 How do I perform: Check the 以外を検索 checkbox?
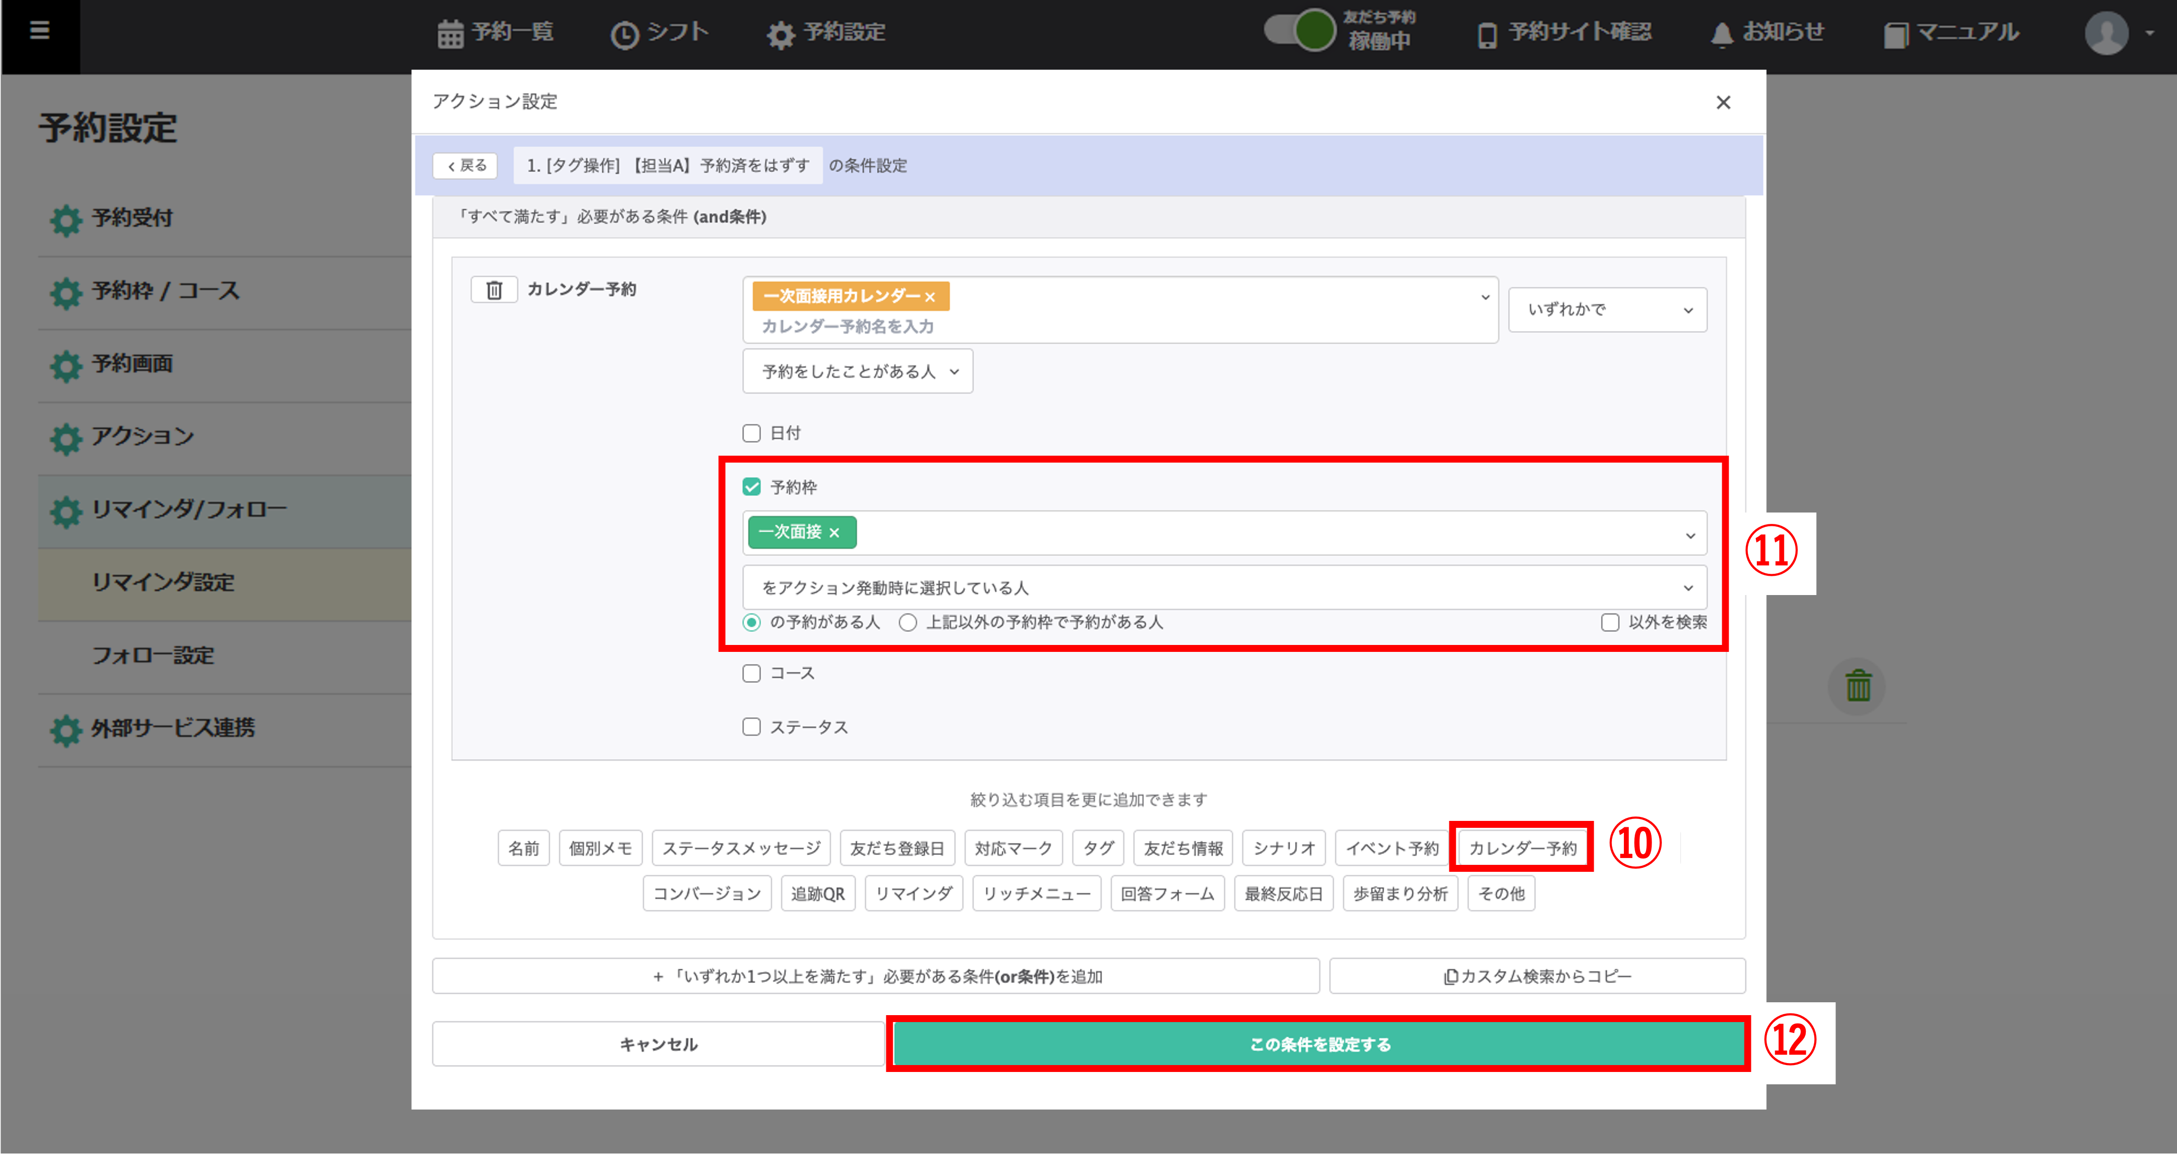coord(1610,623)
